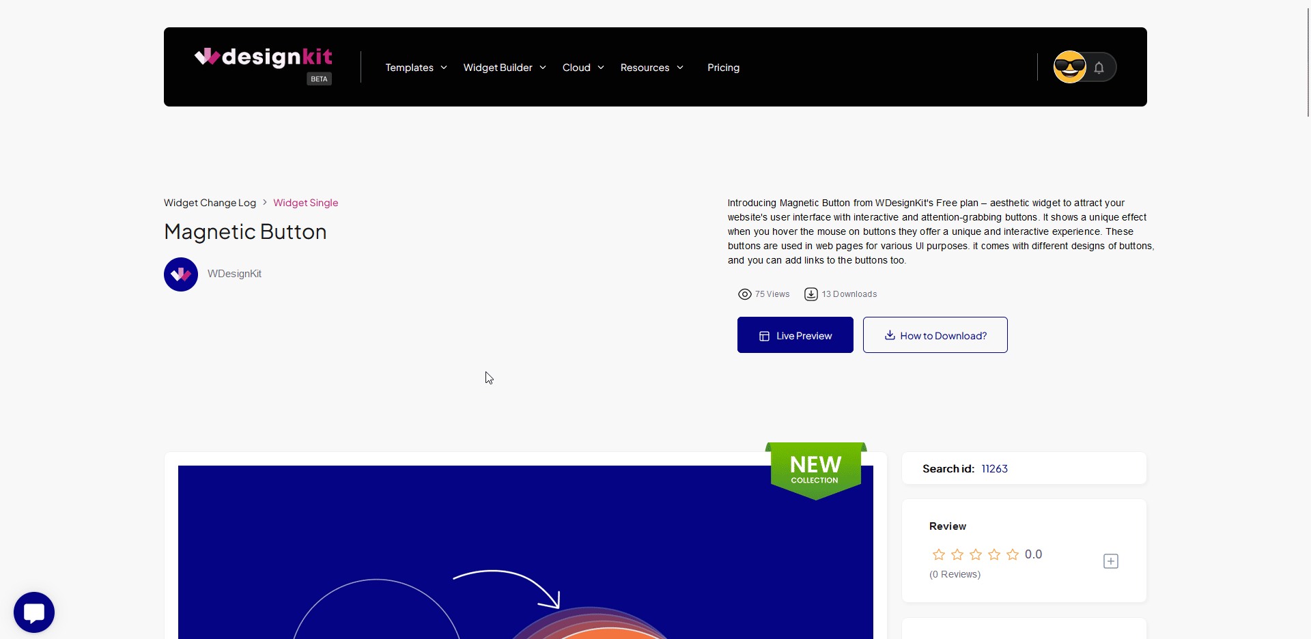Viewport: 1311px width, 639px height.
Task: Go to the Pricing page
Action: [x=723, y=68]
